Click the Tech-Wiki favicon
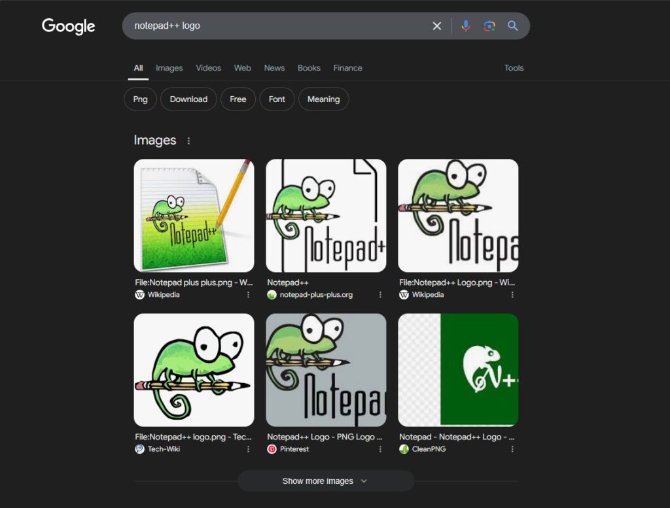 click(140, 449)
